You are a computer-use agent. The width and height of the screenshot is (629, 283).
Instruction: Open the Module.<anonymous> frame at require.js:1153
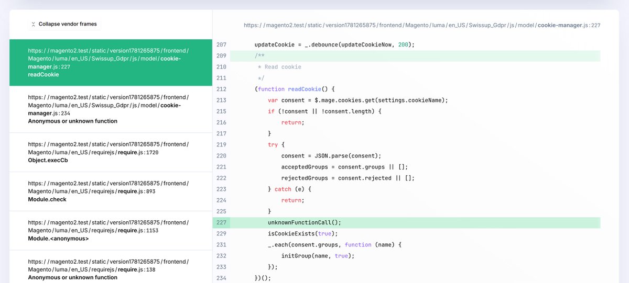111,231
